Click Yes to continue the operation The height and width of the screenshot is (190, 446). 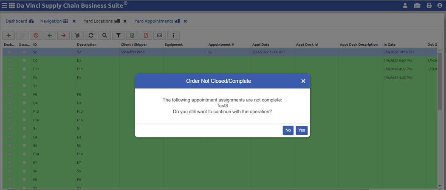pyautogui.click(x=302, y=130)
